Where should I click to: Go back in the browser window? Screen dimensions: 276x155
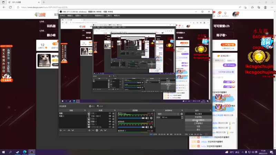click(x=4, y=7)
